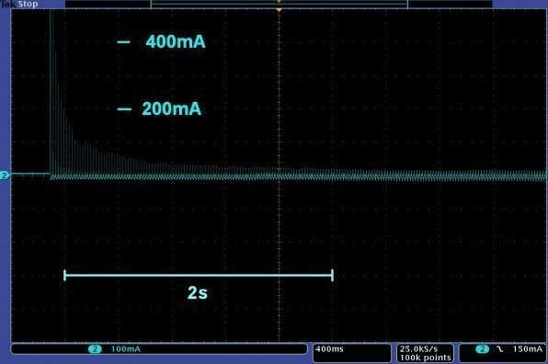The height and width of the screenshot is (364, 548).
Task: Click the 400mA annotation label
Action: click(176, 41)
